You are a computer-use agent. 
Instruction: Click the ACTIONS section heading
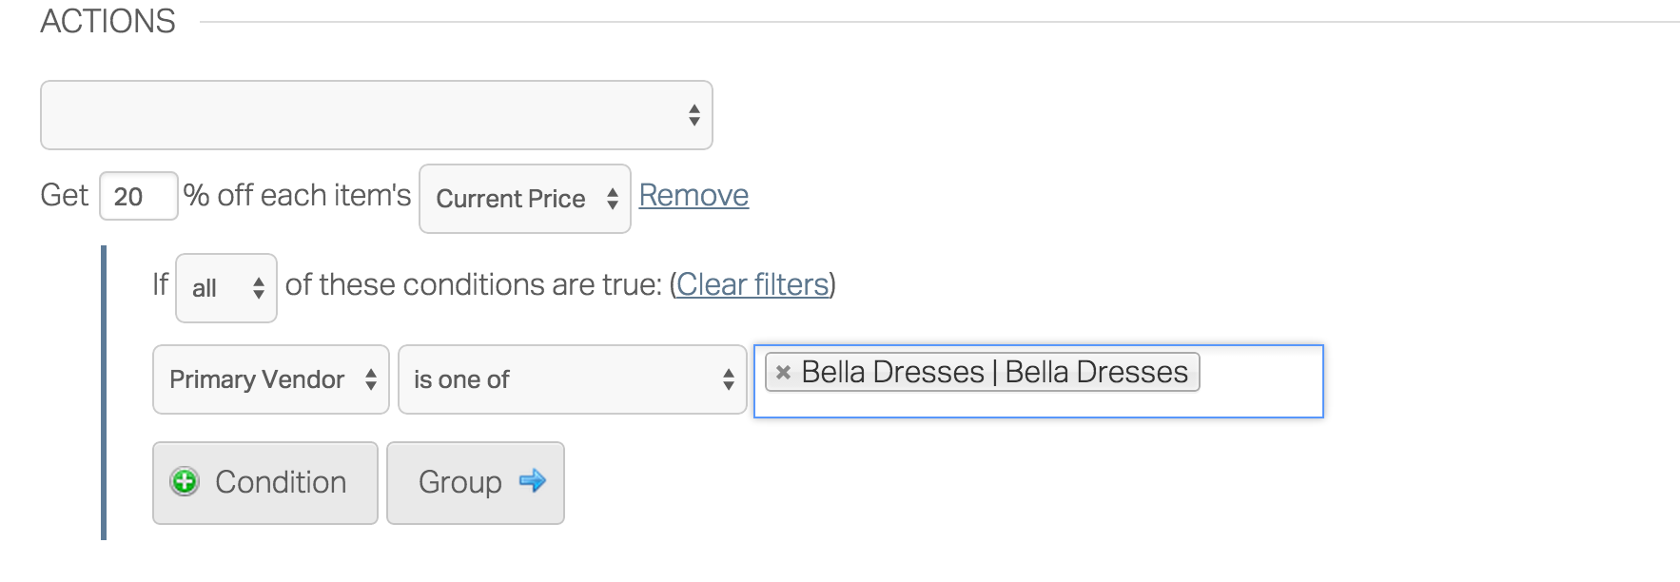tap(108, 21)
